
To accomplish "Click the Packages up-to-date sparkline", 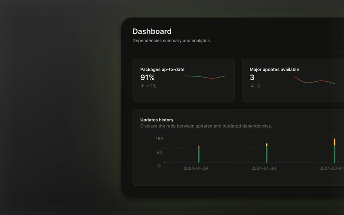I will tap(205, 77).
